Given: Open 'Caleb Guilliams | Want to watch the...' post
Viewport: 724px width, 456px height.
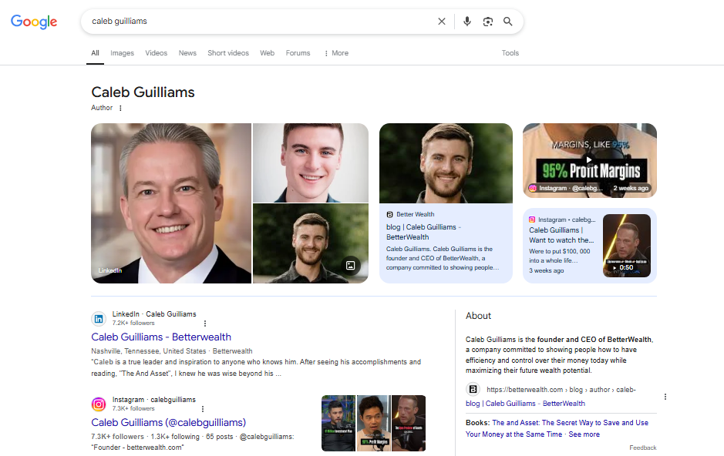Looking at the screenshot, I should (x=561, y=235).
